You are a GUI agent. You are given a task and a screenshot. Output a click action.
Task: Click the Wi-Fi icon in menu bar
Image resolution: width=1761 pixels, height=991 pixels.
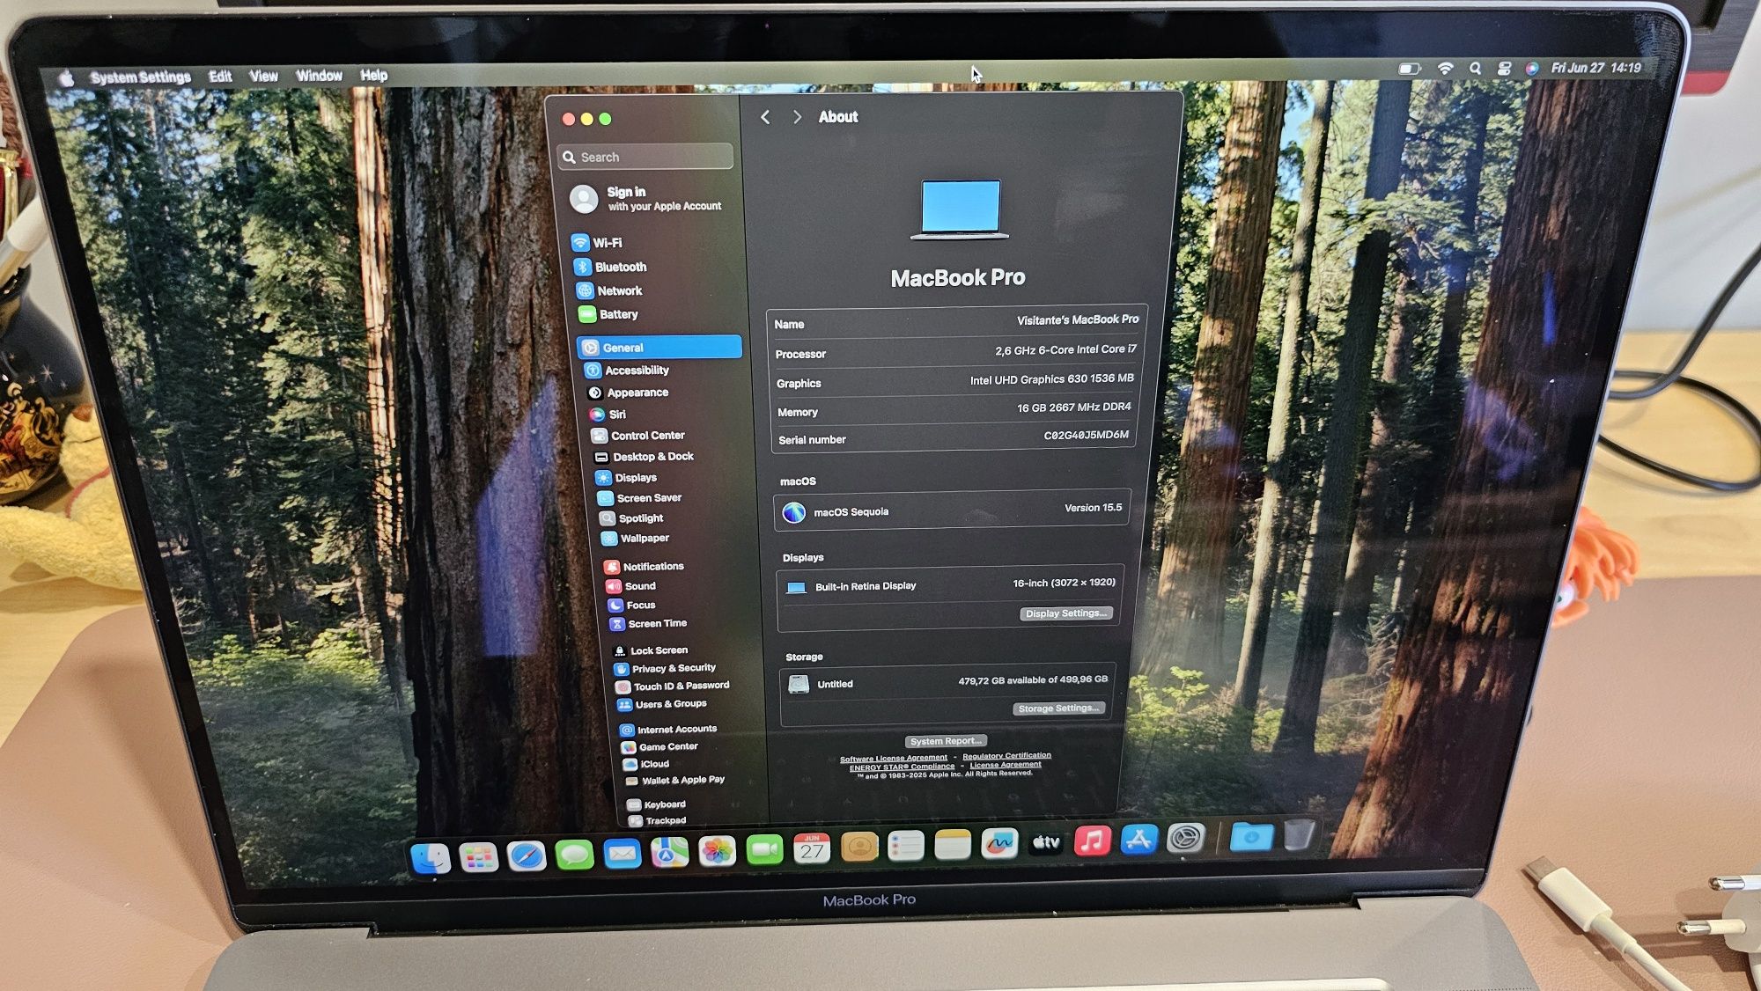coord(1445,68)
